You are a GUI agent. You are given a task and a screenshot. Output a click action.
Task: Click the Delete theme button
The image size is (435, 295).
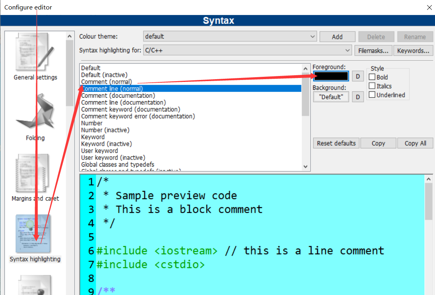(376, 37)
